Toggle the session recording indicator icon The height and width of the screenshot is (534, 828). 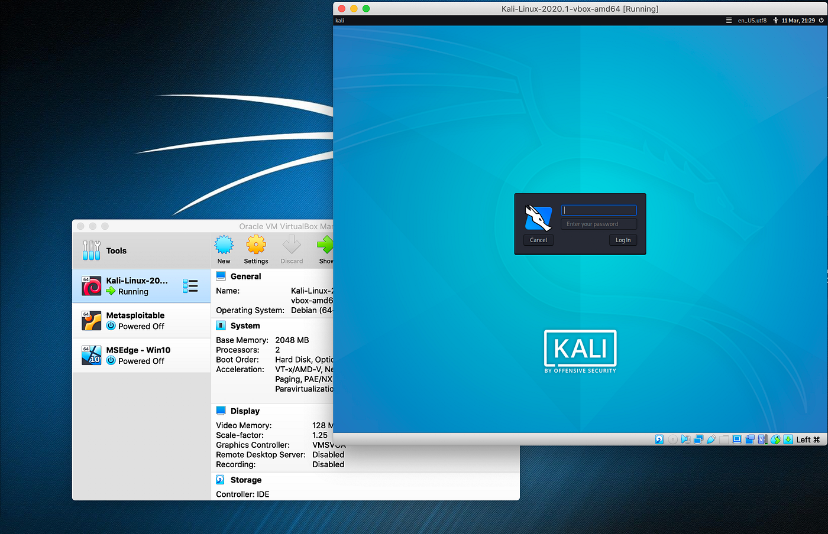750,439
